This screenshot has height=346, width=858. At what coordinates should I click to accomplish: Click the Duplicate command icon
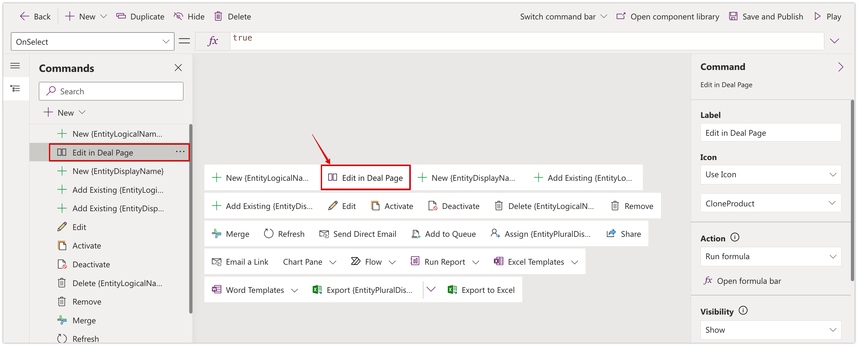point(121,16)
